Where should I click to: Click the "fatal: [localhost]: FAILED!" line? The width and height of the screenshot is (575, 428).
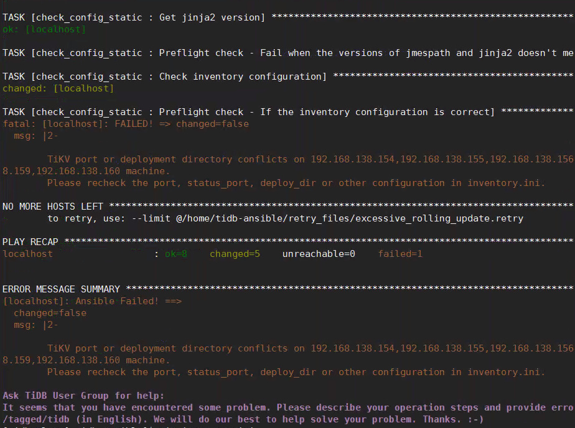point(126,124)
